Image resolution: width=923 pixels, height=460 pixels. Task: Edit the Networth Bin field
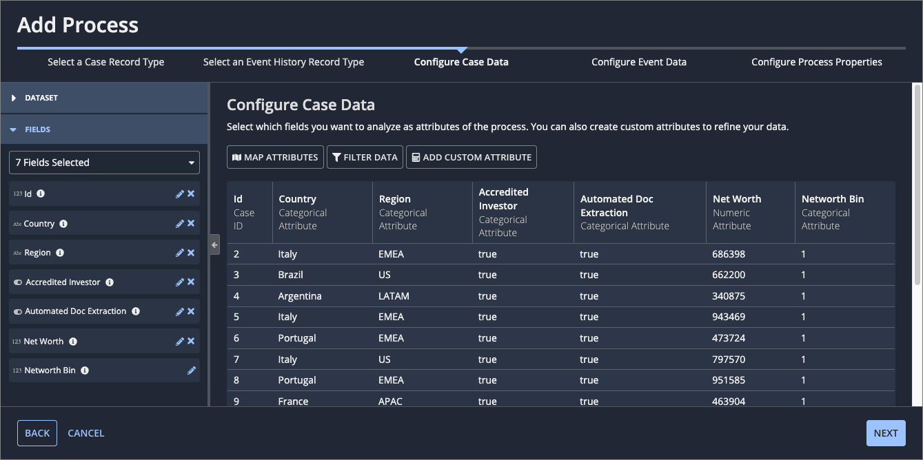192,370
